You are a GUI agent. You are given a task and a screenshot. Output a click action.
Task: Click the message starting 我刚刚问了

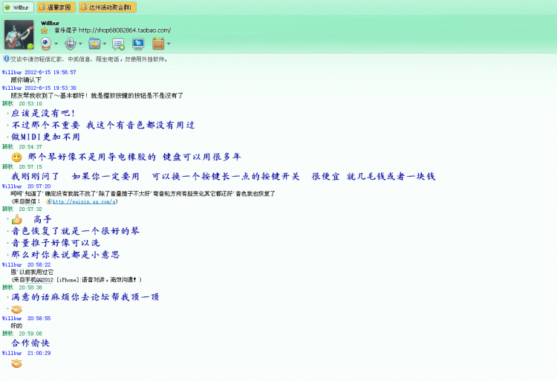pyautogui.click(x=223, y=176)
